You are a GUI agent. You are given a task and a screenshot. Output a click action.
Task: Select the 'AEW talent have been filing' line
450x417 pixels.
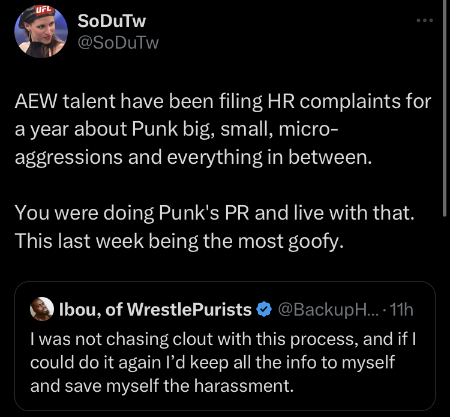[x=223, y=101]
